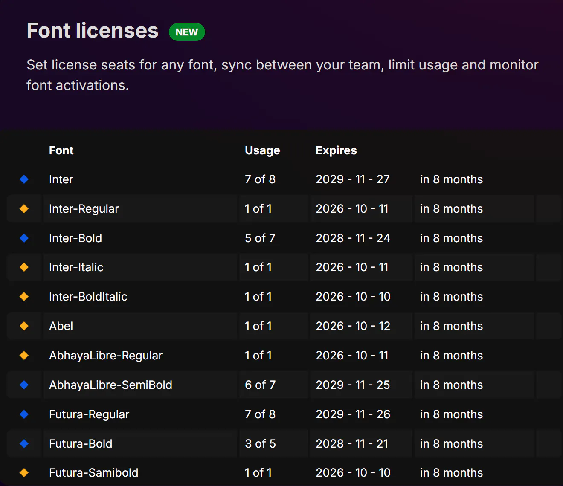Select the blue diamond beside AbhayaLibre-SemiBold
563x486 pixels.
click(x=24, y=385)
